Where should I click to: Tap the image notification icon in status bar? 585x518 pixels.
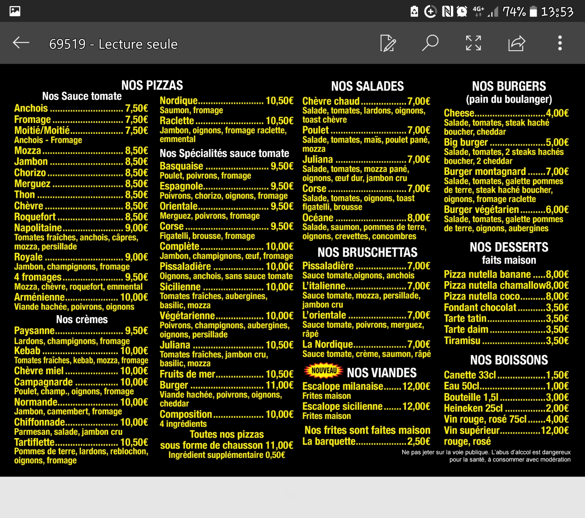[15, 11]
